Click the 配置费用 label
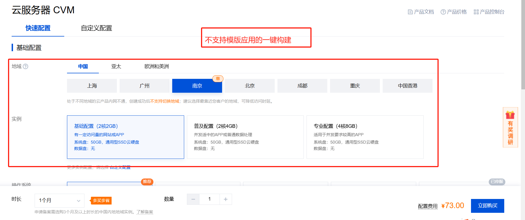The width and height of the screenshot is (525, 220). (x=428, y=206)
